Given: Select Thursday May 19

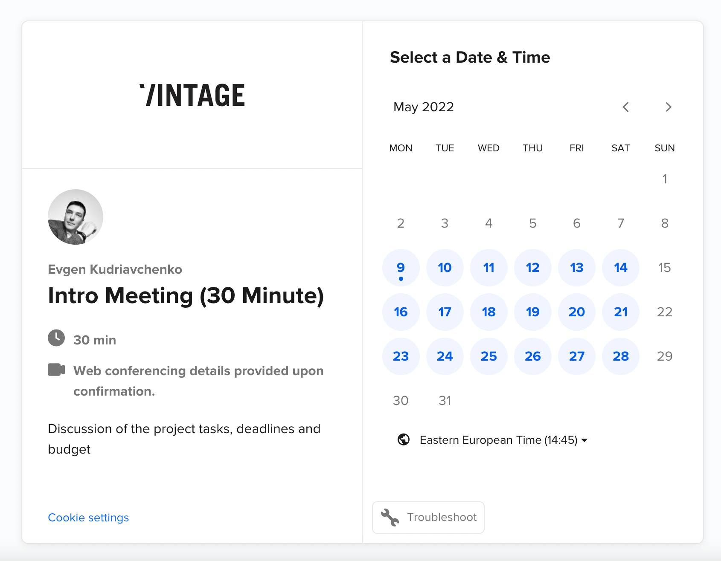Looking at the screenshot, I should (532, 312).
